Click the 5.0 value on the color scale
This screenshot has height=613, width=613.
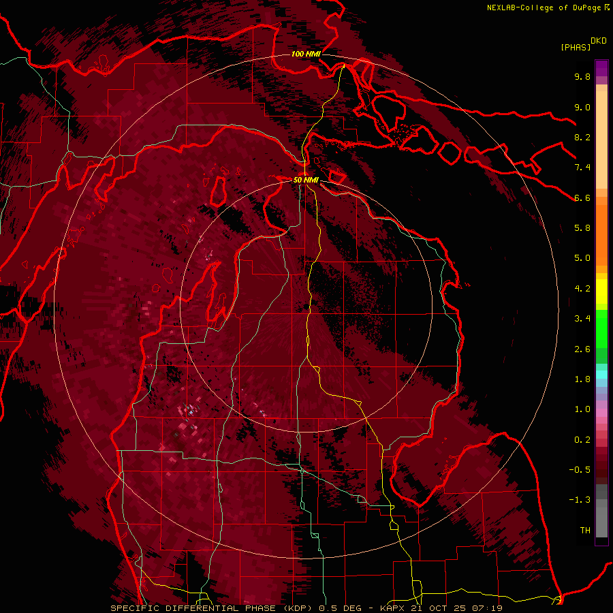(x=582, y=258)
